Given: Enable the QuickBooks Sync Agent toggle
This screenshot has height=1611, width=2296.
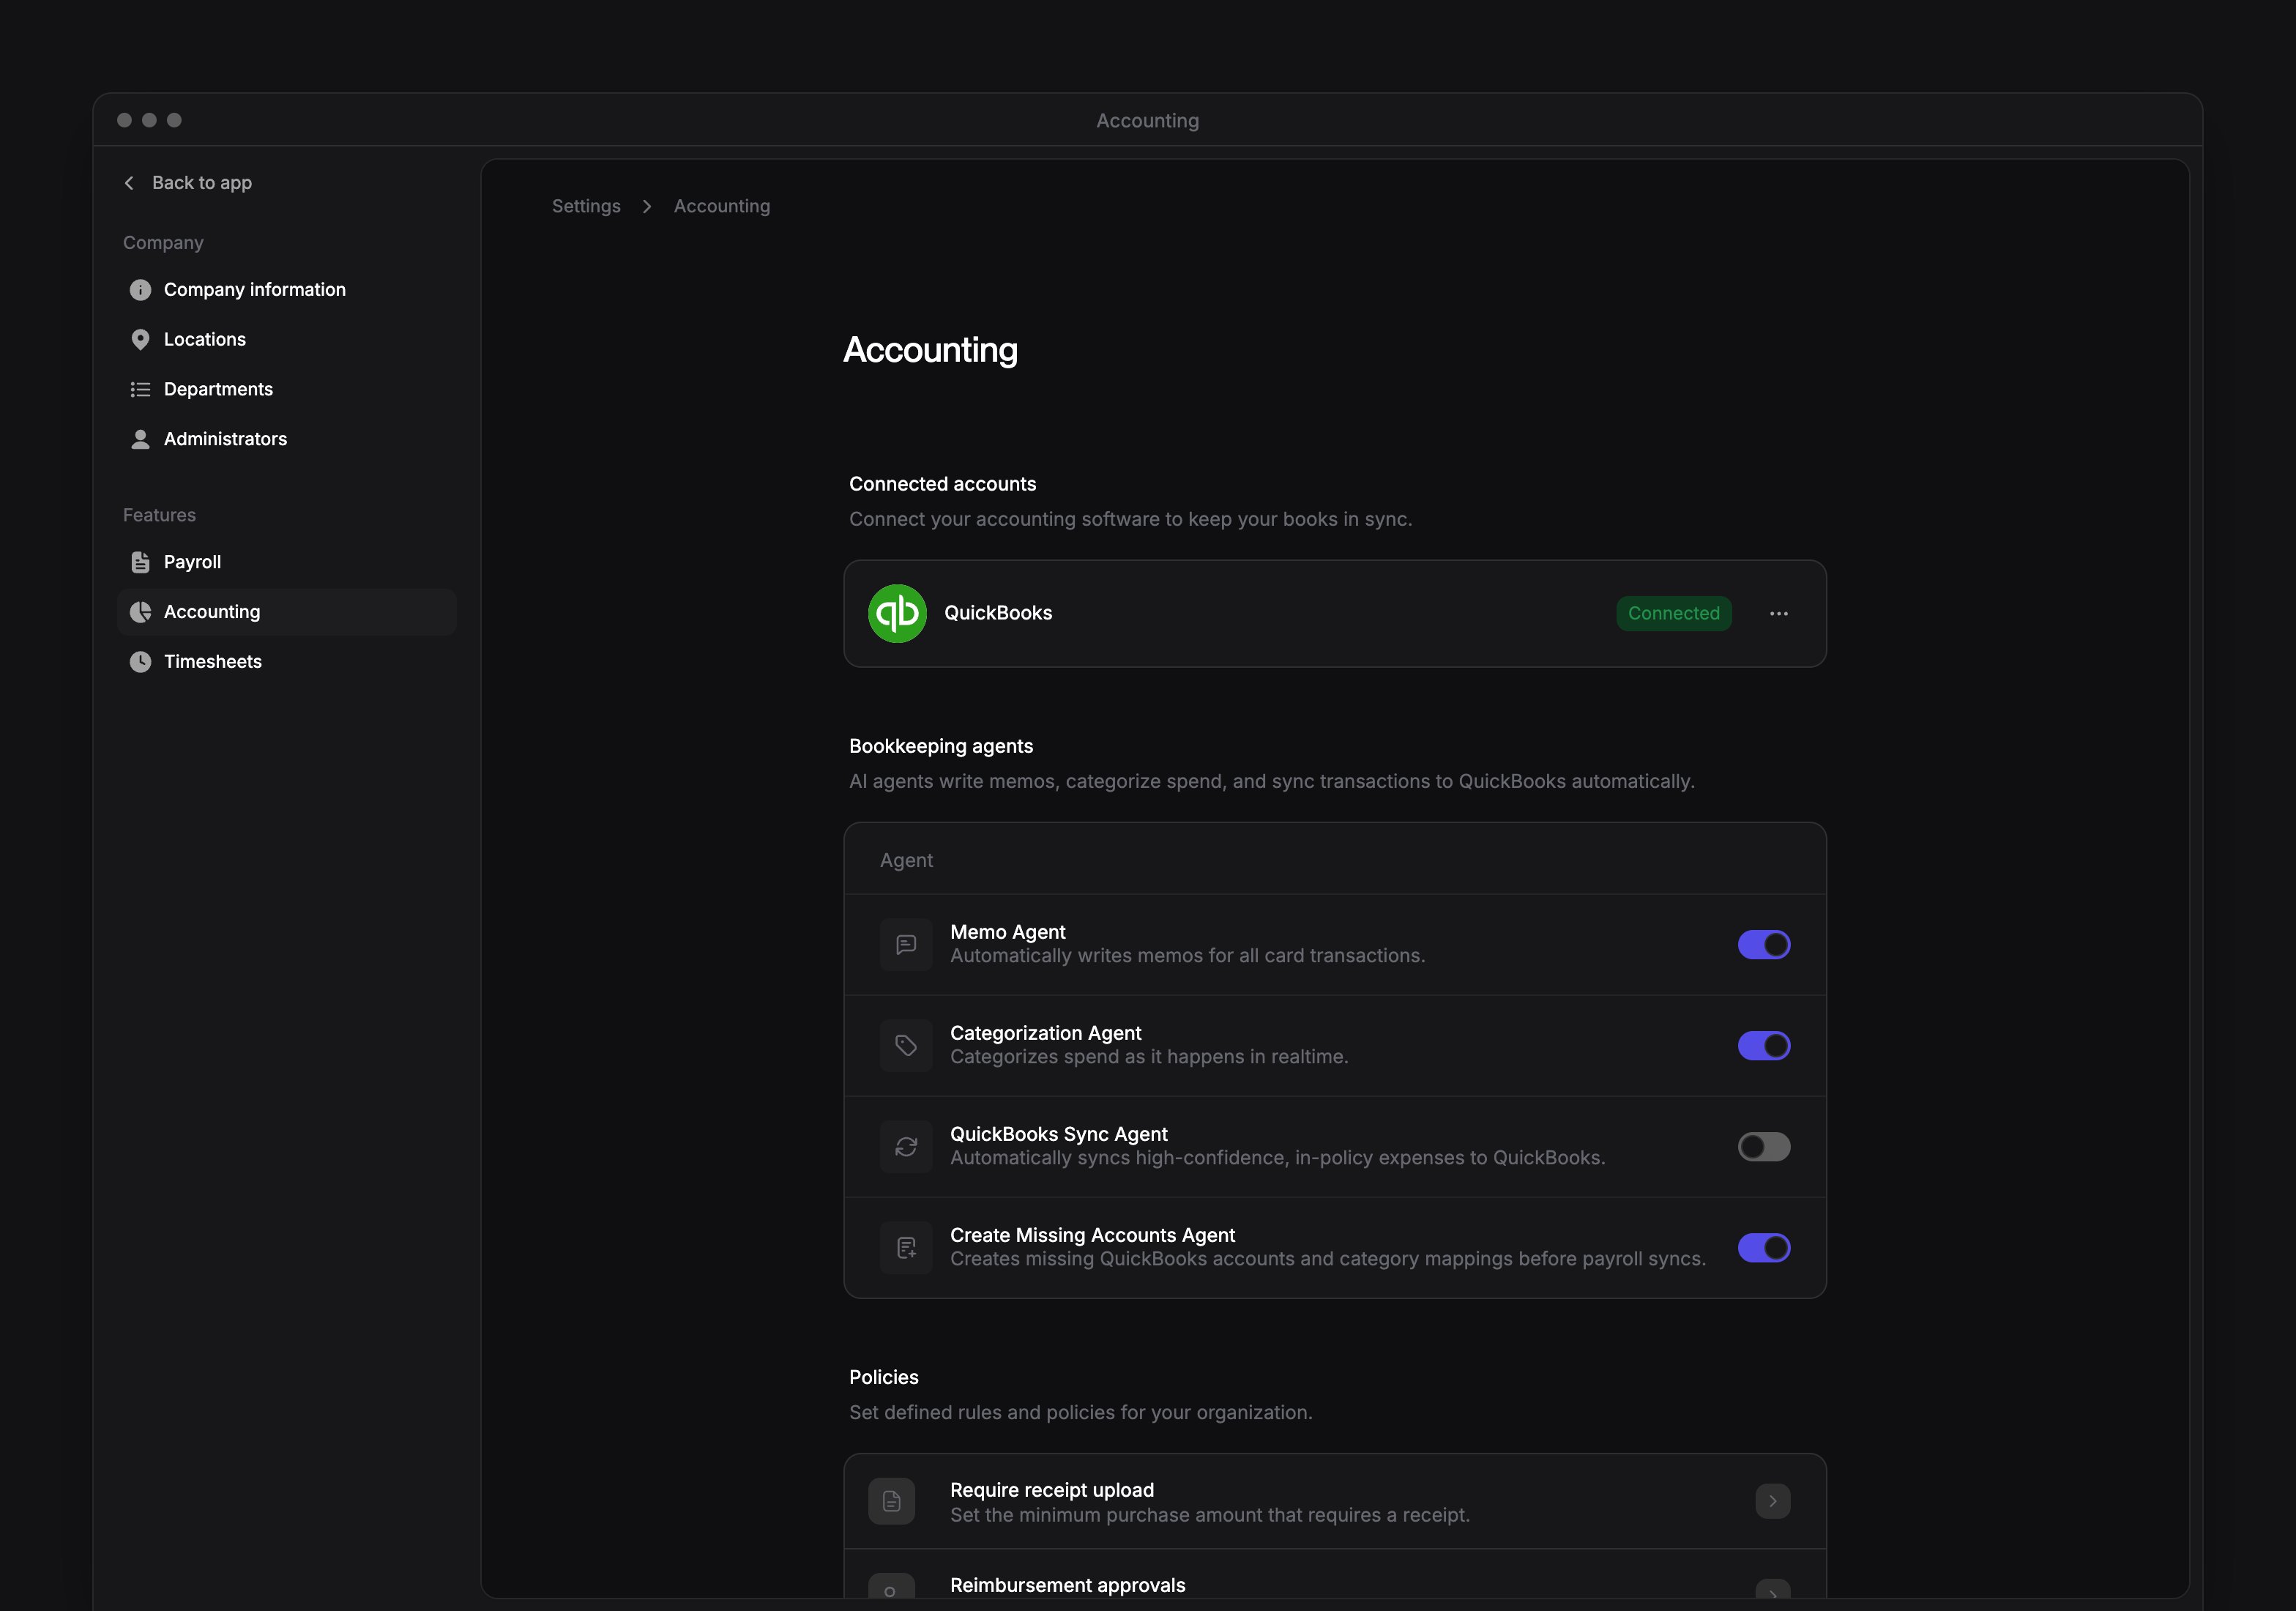Looking at the screenshot, I should 1764,1146.
